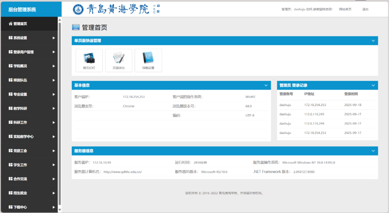
Task: Collapse the 单页面快速管理 panel chevron
Action: coord(373,41)
